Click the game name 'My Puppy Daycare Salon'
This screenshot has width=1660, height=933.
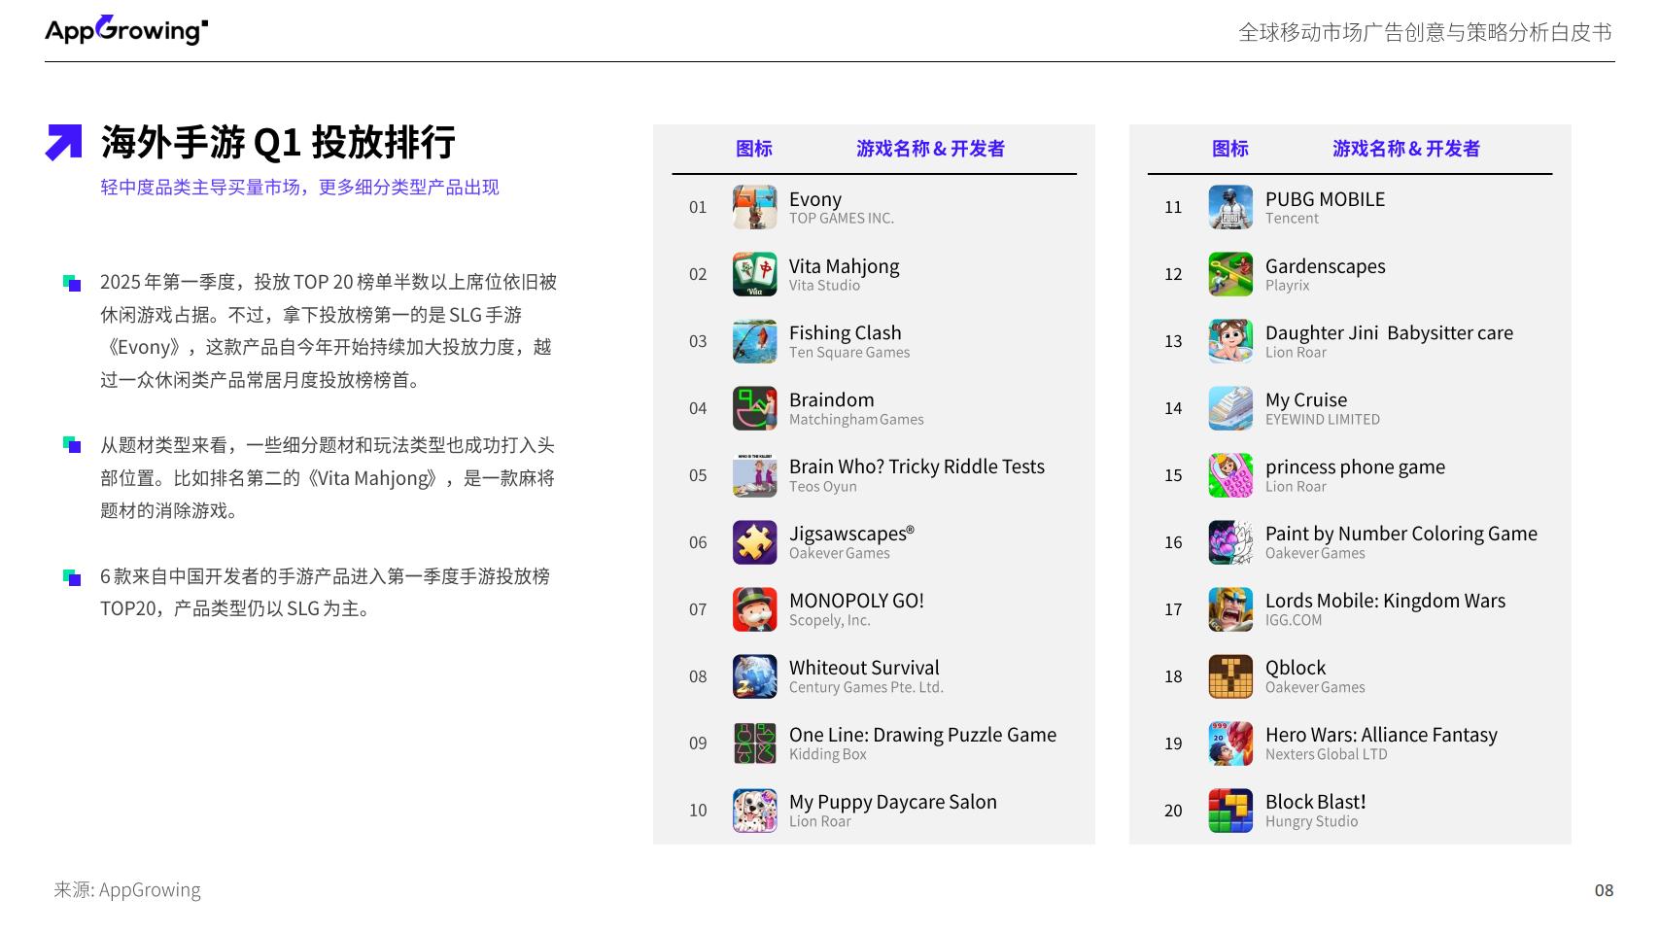[893, 803]
